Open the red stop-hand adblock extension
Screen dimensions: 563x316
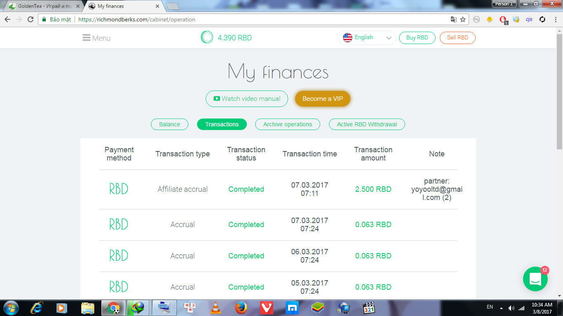click(x=503, y=20)
